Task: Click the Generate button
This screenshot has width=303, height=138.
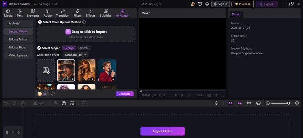Action: (125, 94)
